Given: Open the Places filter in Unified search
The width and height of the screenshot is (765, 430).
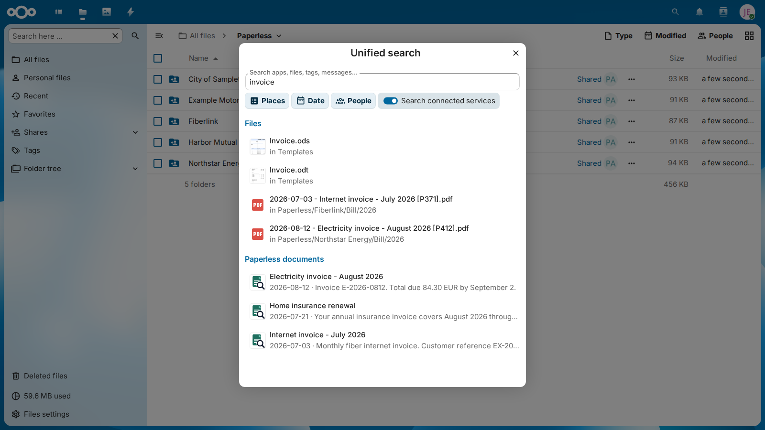Looking at the screenshot, I should [267, 101].
